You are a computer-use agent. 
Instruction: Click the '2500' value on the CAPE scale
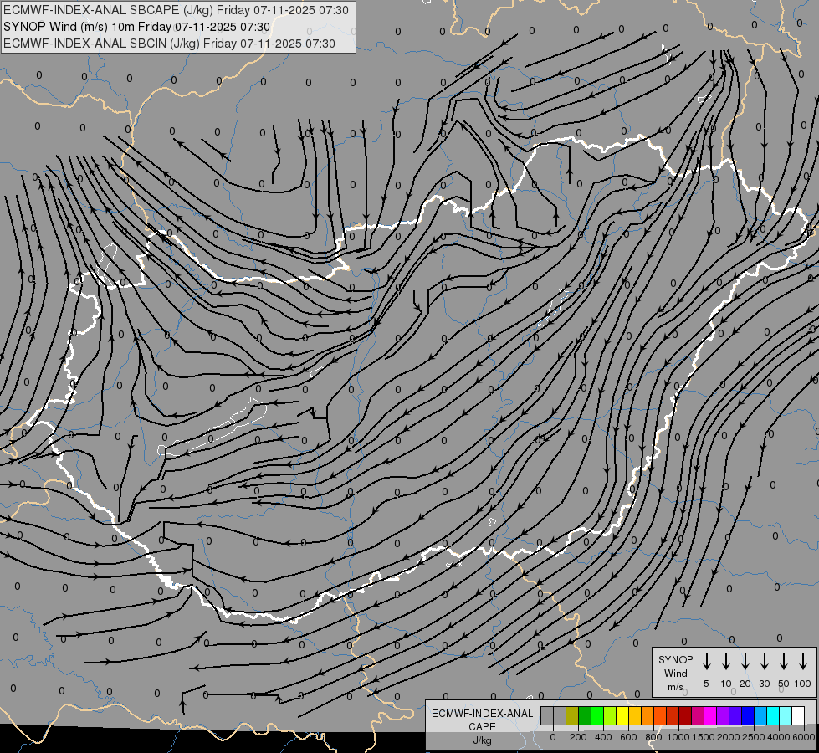point(754,737)
